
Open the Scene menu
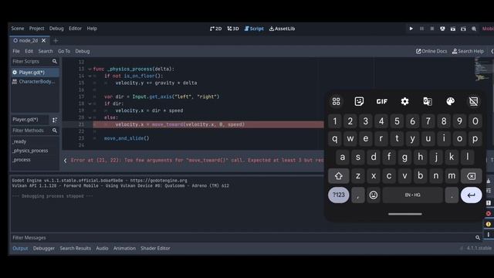[18, 29]
